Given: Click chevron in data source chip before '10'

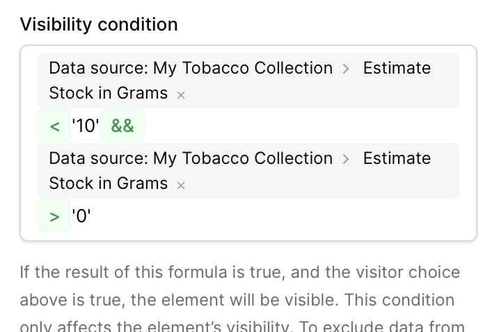Looking at the screenshot, I should pyautogui.click(x=347, y=69).
